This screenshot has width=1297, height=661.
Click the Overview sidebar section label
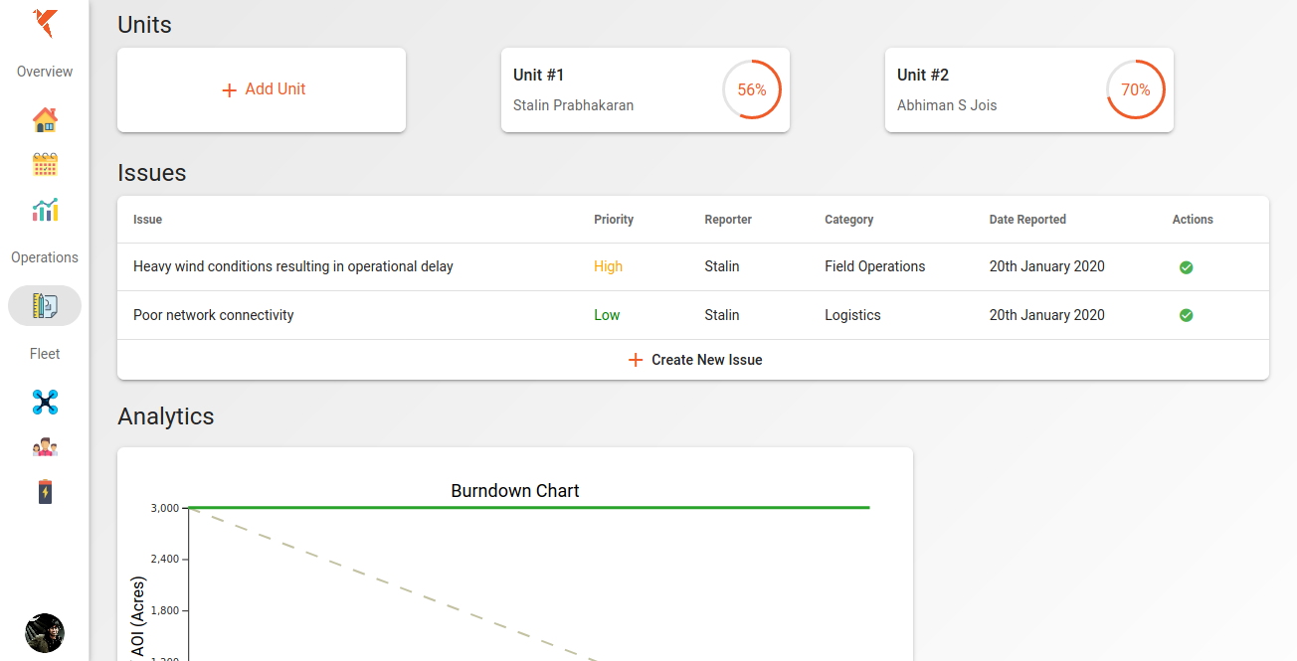(45, 72)
